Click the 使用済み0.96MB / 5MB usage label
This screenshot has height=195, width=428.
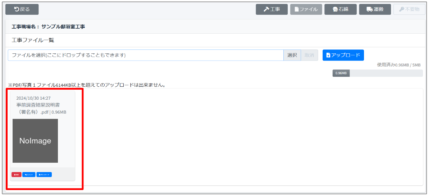[x=399, y=65]
